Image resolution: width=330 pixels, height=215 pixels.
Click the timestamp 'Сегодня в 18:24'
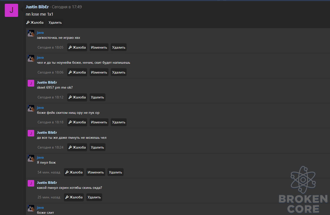[50, 147]
